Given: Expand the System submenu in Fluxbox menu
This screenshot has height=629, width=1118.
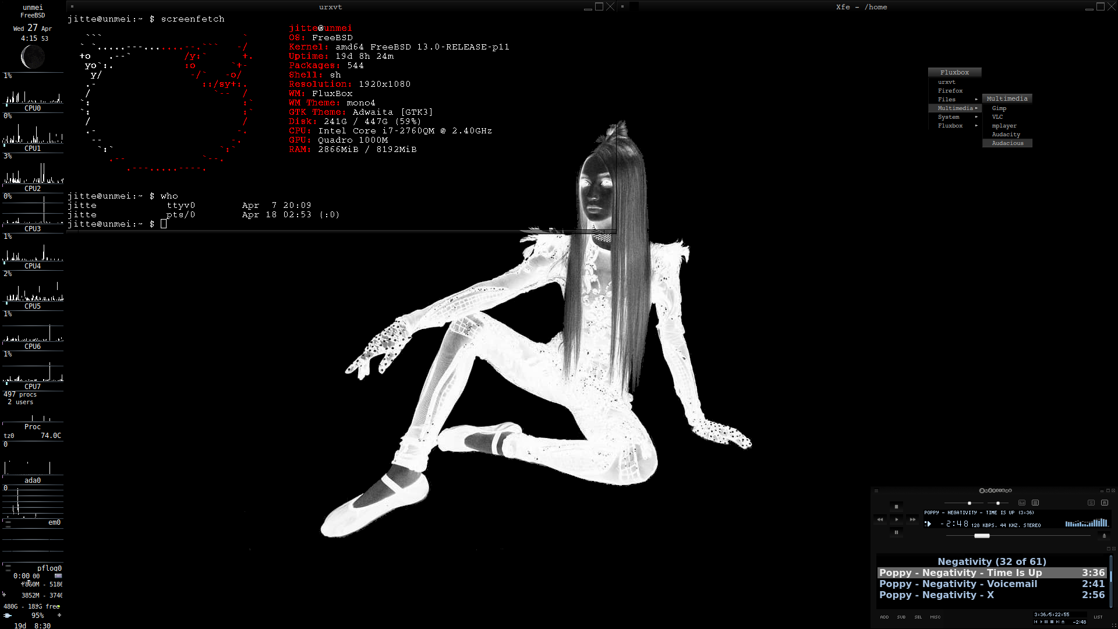Looking at the screenshot, I should (x=954, y=117).
